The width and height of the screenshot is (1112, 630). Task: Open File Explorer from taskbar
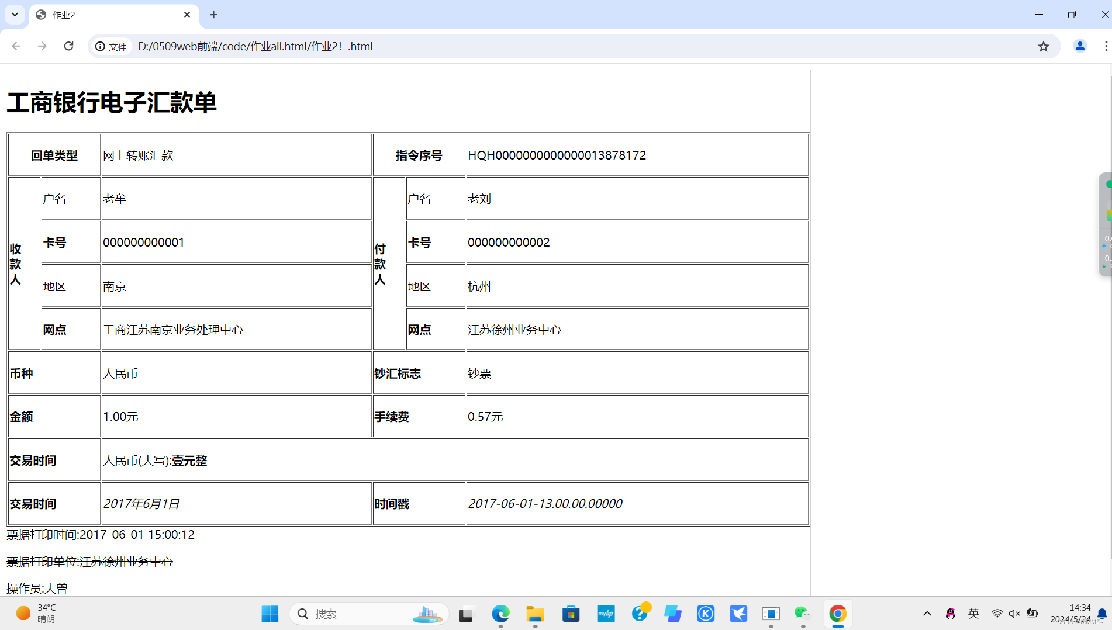click(x=535, y=614)
